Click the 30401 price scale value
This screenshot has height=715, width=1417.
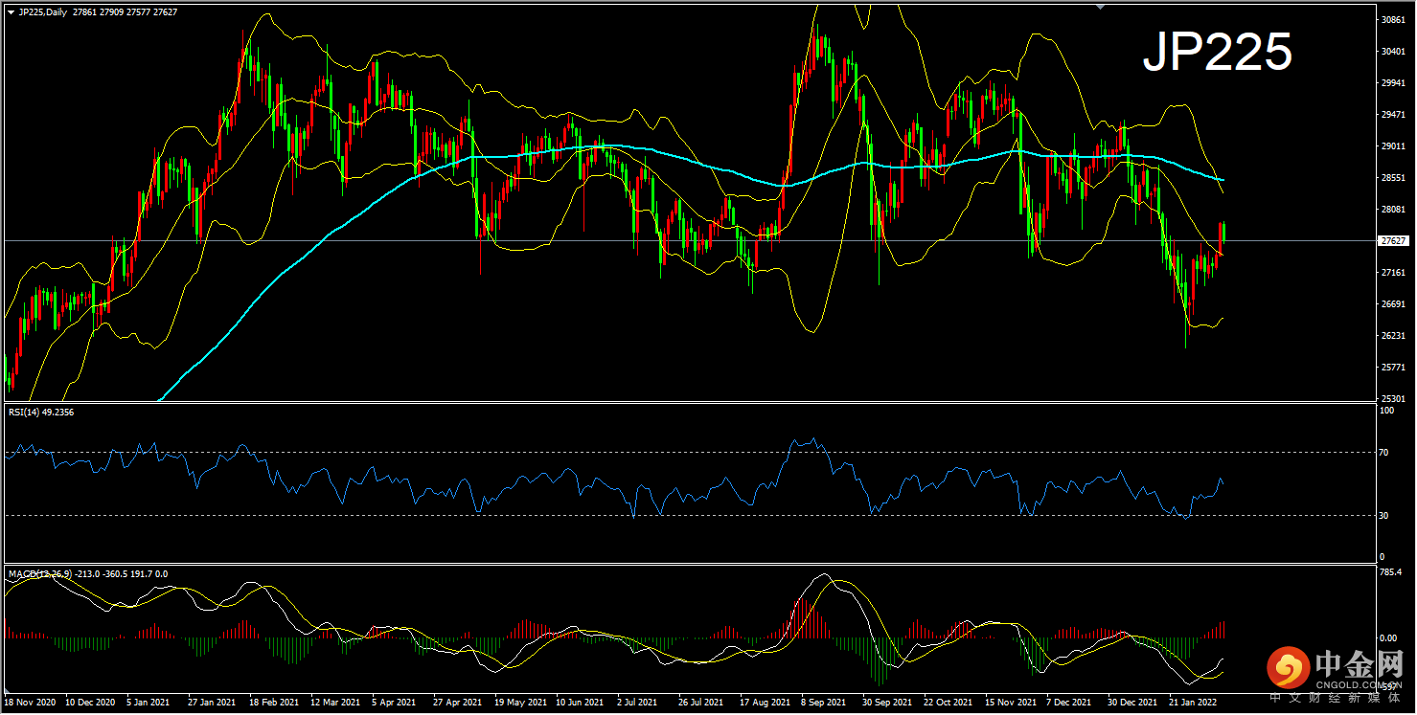1394,51
